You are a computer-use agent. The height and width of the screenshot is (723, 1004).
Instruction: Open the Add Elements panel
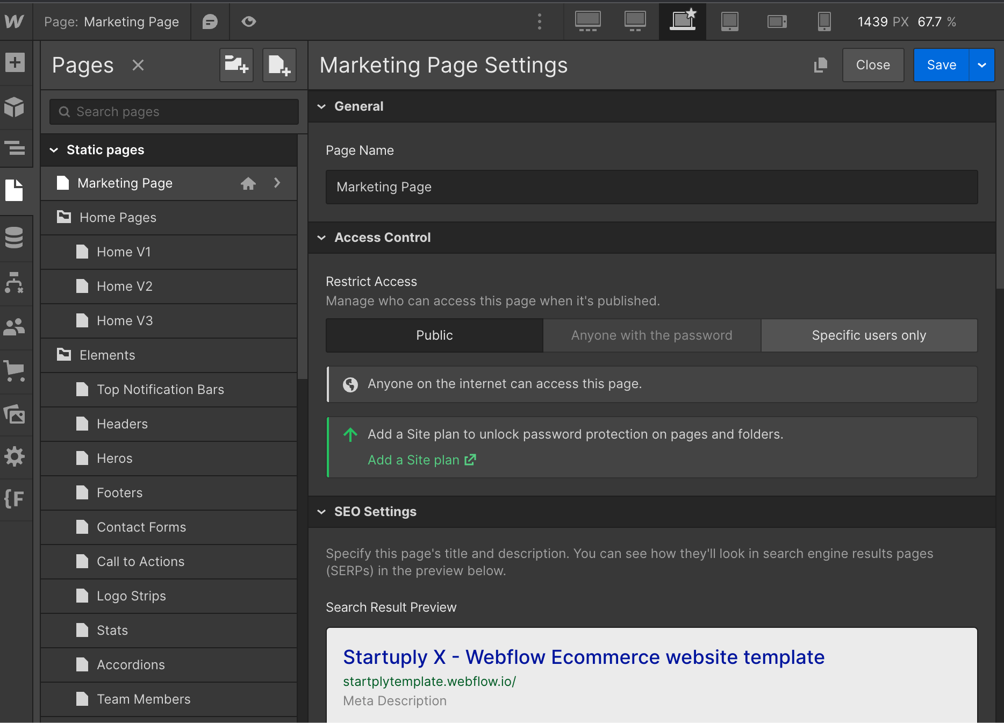pyautogui.click(x=15, y=63)
